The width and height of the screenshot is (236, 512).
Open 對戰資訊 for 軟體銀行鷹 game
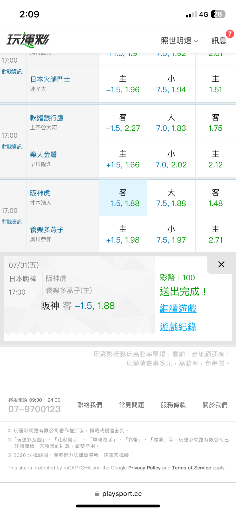click(12, 147)
